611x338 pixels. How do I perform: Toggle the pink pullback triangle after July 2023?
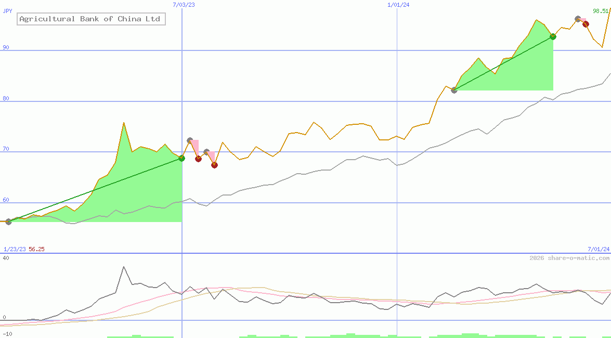[x=194, y=146]
